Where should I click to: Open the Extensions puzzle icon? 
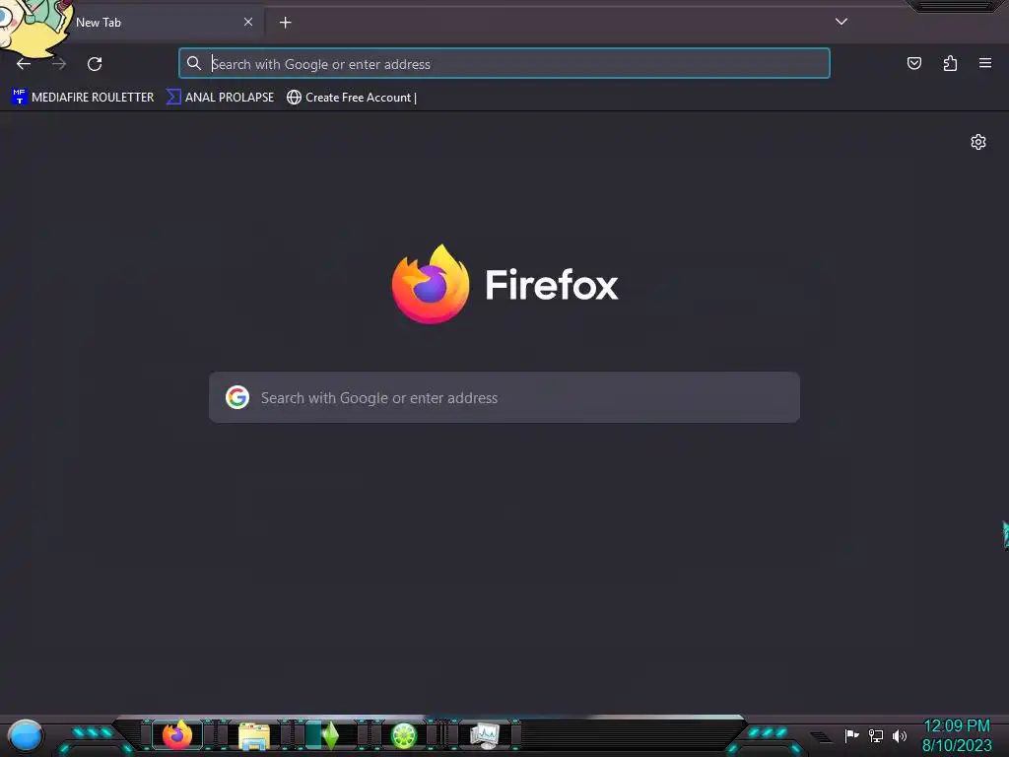[x=950, y=63]
